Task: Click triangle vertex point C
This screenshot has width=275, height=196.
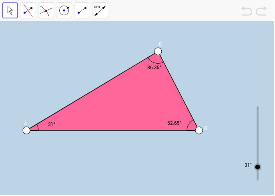Action: pyautogui.click(x=158, y=51)
